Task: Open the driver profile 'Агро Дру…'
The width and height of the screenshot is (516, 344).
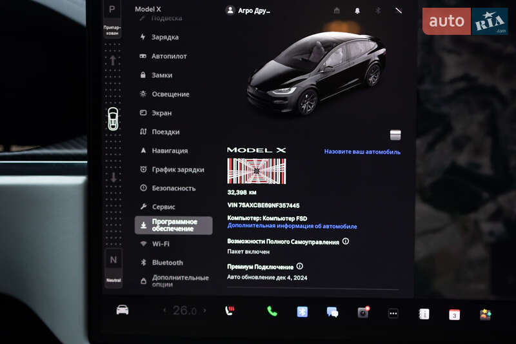Action: coord(248,10)
